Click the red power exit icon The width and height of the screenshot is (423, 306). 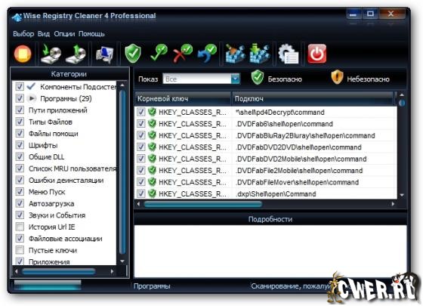[x=317, y=54]
